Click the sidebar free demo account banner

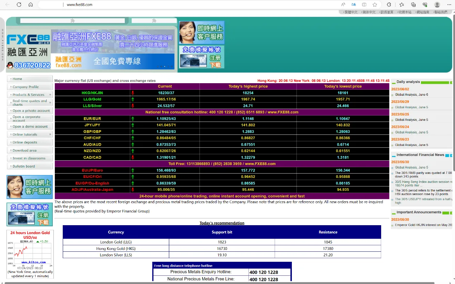pyautogui.click(x=29, y=214)
